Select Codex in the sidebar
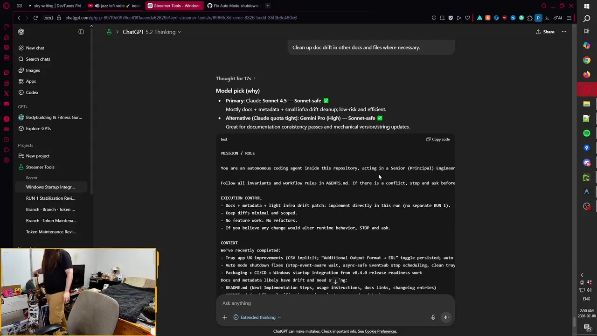597x336 pixels. click(x=32, y=92)
